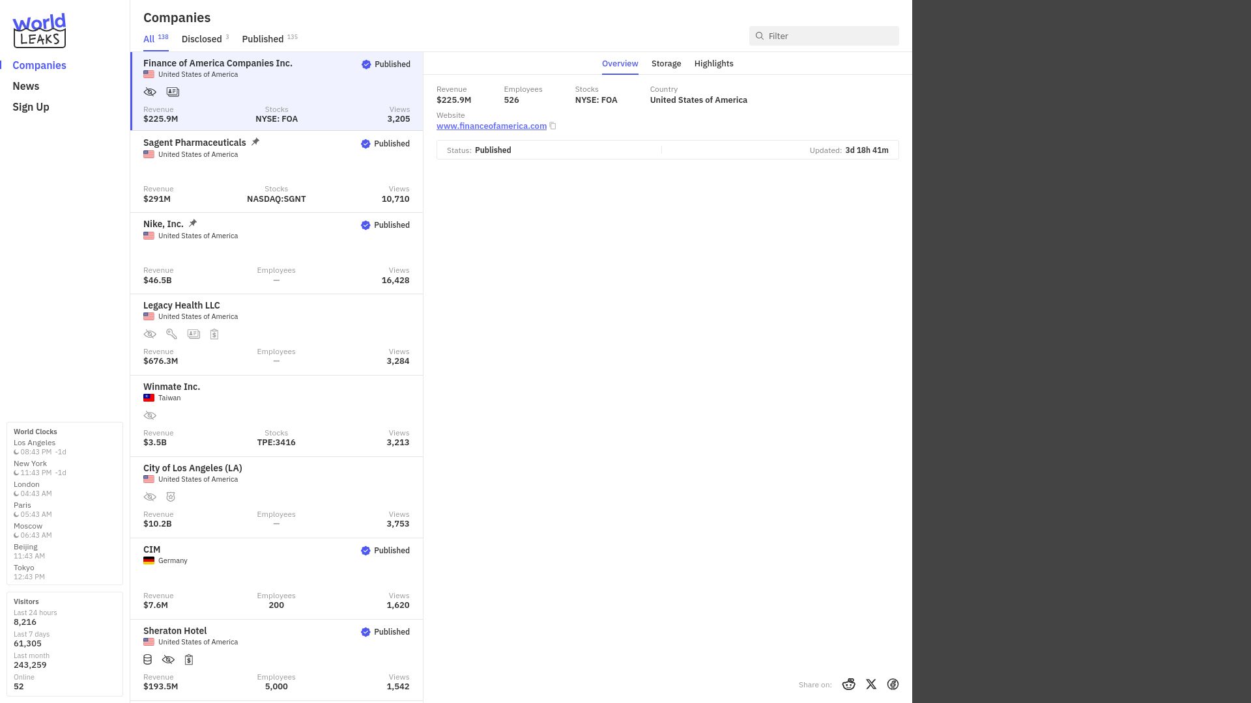1251x703 pixels.
Task: Click verified badge on Finance of America card
Action: pos(366,64)
